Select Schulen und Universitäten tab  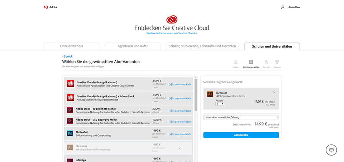coord(272,46)
